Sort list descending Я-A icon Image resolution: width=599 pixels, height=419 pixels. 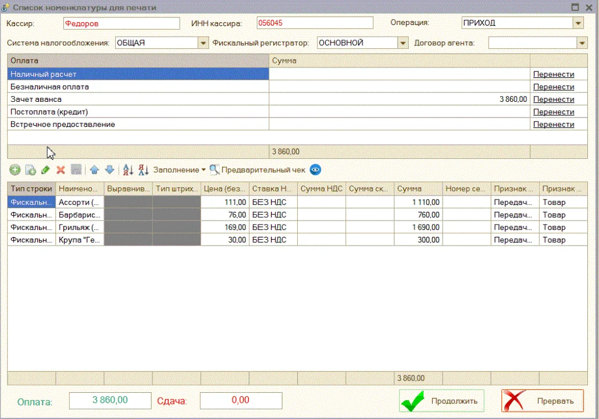pyautogui.click(x=144, y=170)
